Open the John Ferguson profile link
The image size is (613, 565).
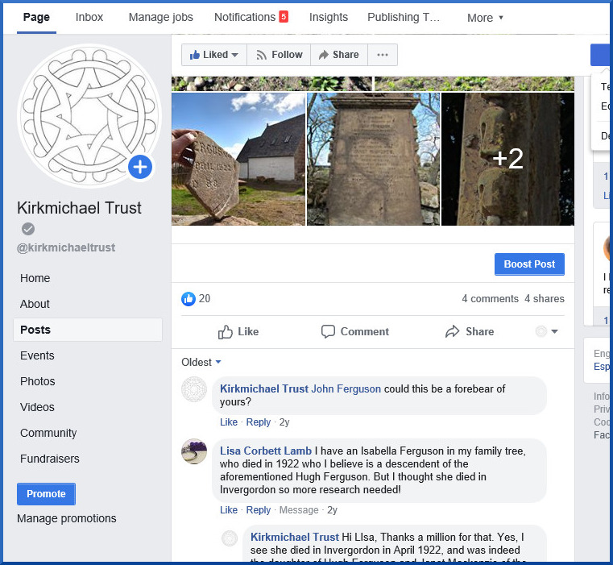point(346,388)
